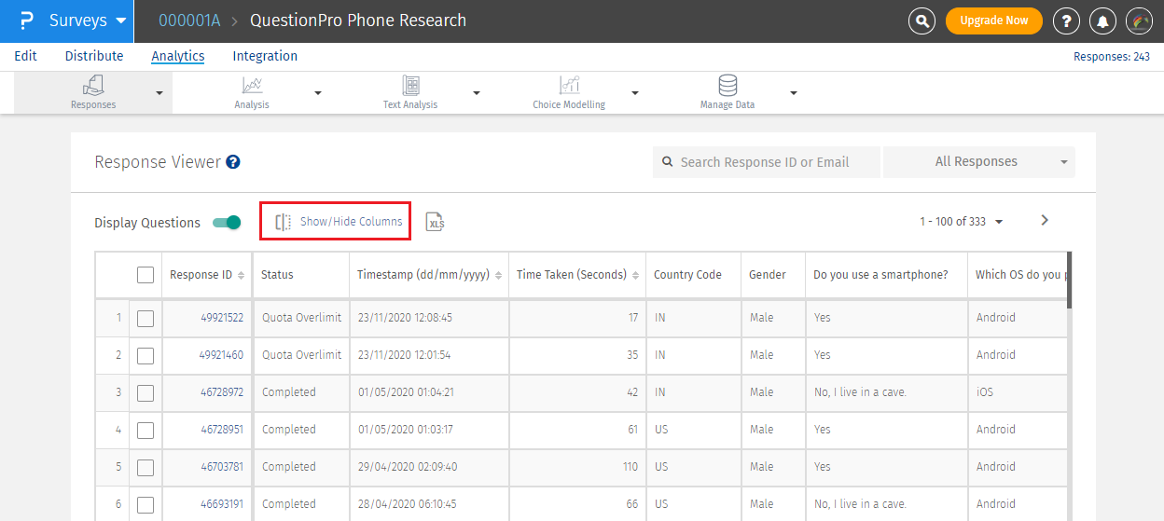
Task: Click the QuestionPro P logo icon
Action: (x=26, y=21)
